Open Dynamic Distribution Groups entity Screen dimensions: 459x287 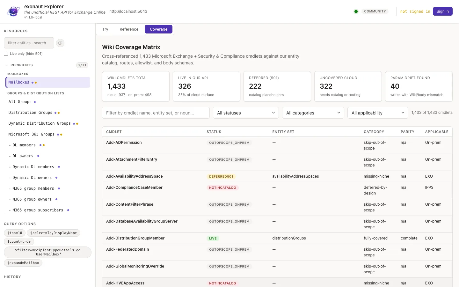(48, 123)
